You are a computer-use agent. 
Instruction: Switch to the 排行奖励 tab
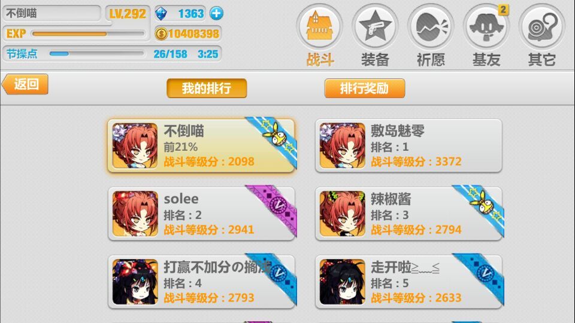(x=365, y=89)
